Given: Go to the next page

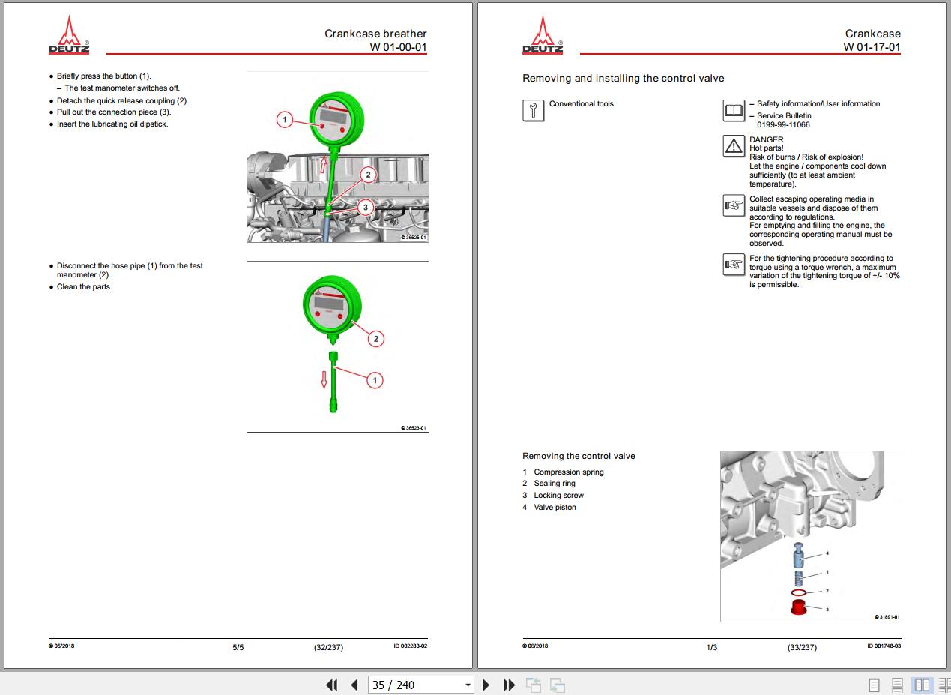Looking at the screenshot, I should 486,685.
